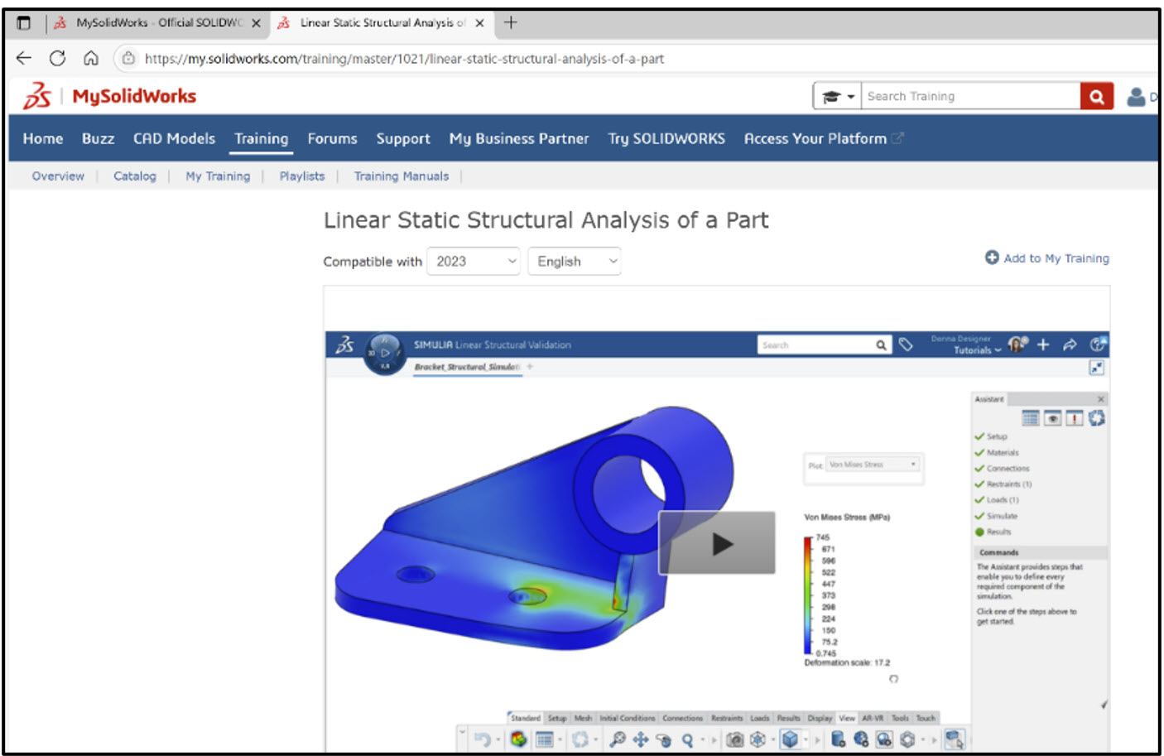Click the red search button in MySolidWorks header
The image size is (1164, 756).
[1096, 95]
